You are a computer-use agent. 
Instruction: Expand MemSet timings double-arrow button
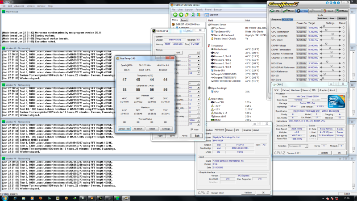coord(198,52)
